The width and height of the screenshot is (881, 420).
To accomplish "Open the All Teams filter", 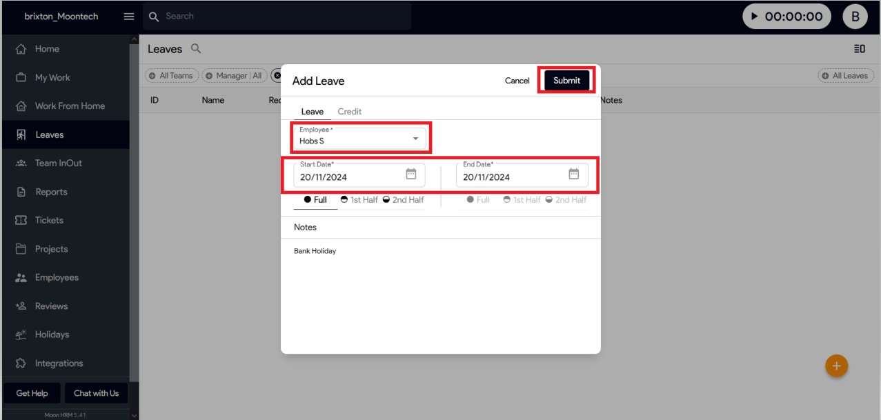I will (x=171, y=76).
